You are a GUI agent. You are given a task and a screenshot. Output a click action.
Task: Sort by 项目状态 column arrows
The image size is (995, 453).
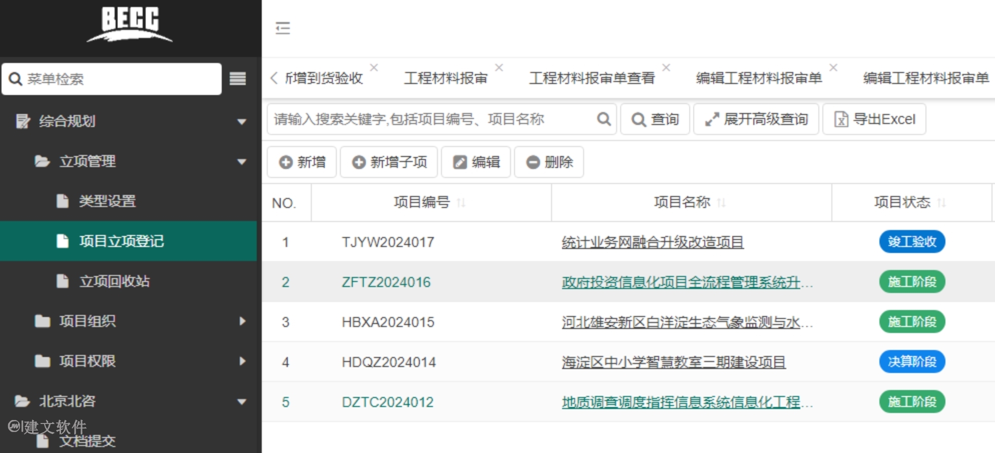[941, 202]
